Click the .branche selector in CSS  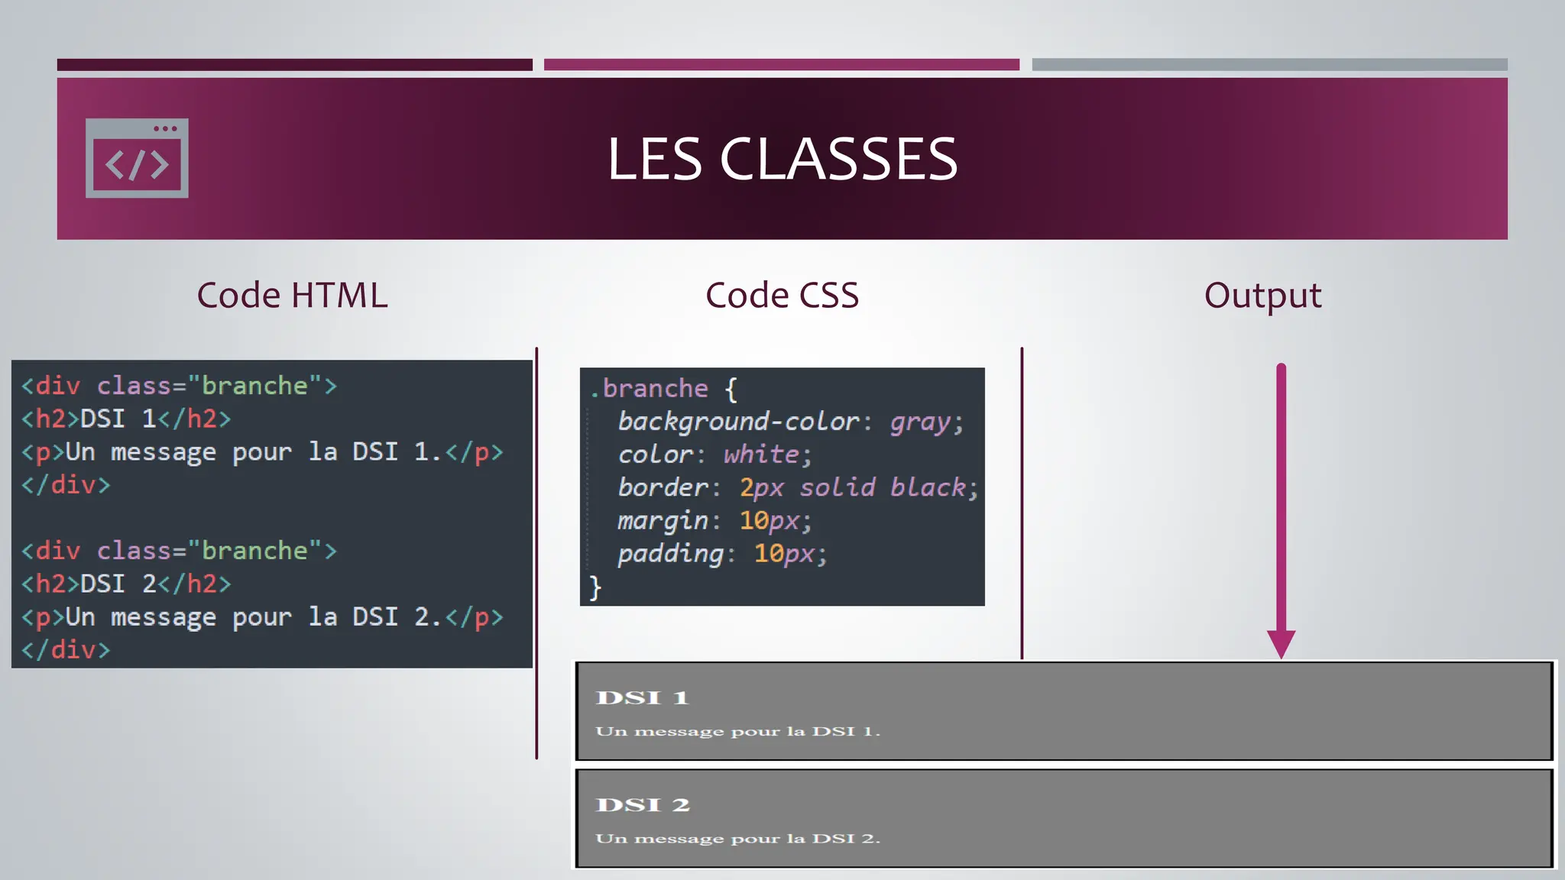649,389
